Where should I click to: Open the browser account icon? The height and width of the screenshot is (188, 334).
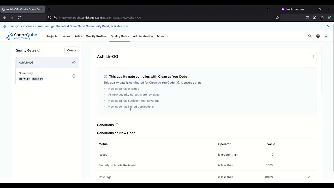(x=315, y=17)
